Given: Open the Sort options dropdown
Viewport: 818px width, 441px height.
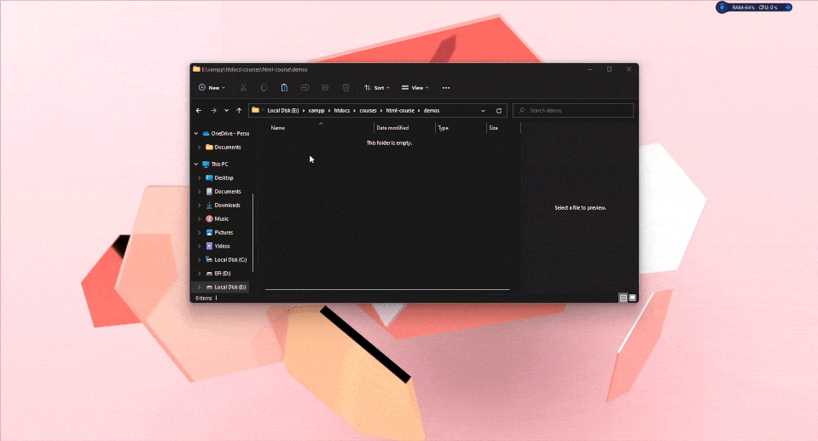Looking at the screenshot, I should point(374,88).
